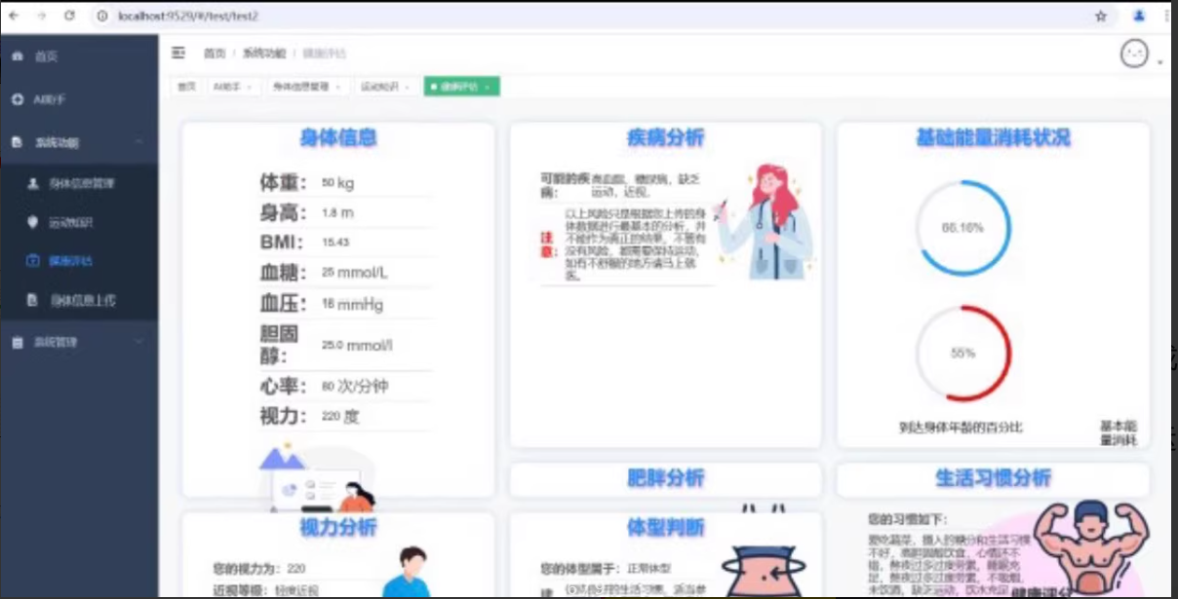The width and height of the screenshot is (1178, 599).
Task: Click the 胆固醇 value 25.0 mmol/l
Action: (x=357, y=345)
